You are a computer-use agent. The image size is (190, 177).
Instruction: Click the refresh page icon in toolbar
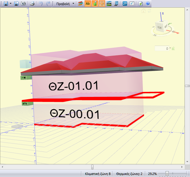(141, 4)
